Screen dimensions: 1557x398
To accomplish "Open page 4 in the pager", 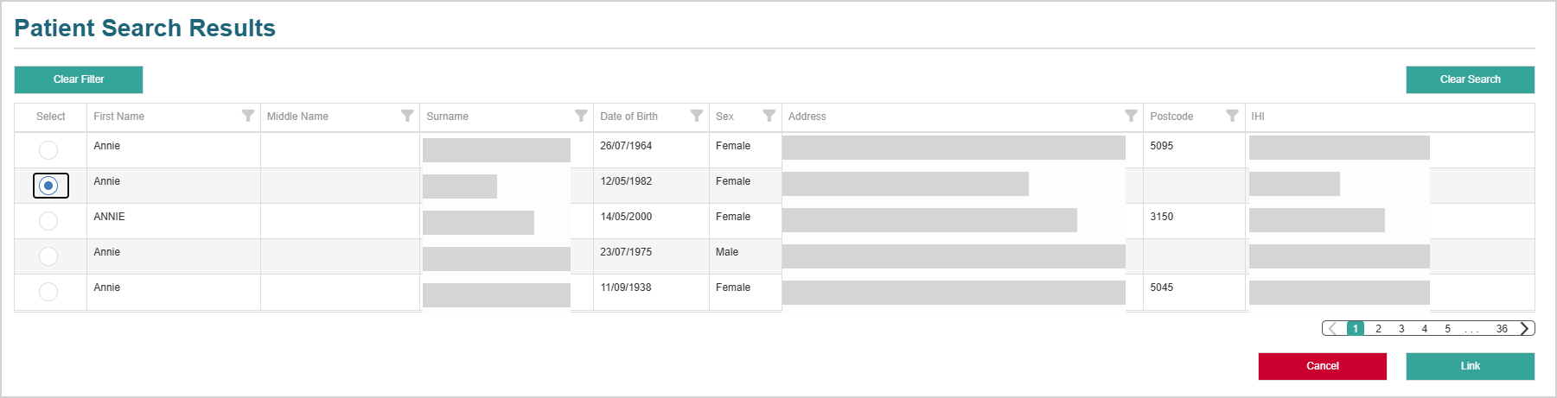I will point(1425,329).
